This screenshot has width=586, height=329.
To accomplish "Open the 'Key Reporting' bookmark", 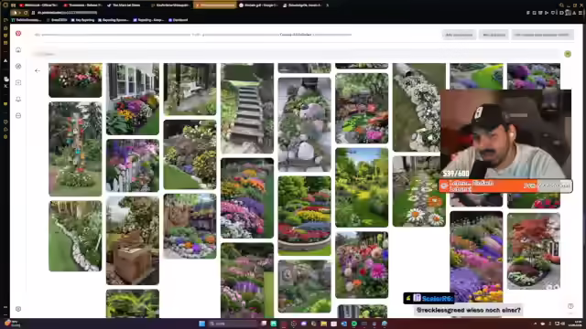I will point(82,20).
